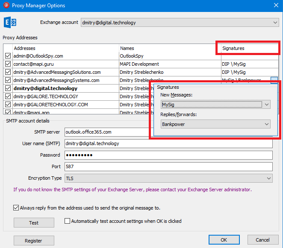
Task: Click the OutlookSpy name cell
Action: [x=132, y=56]
